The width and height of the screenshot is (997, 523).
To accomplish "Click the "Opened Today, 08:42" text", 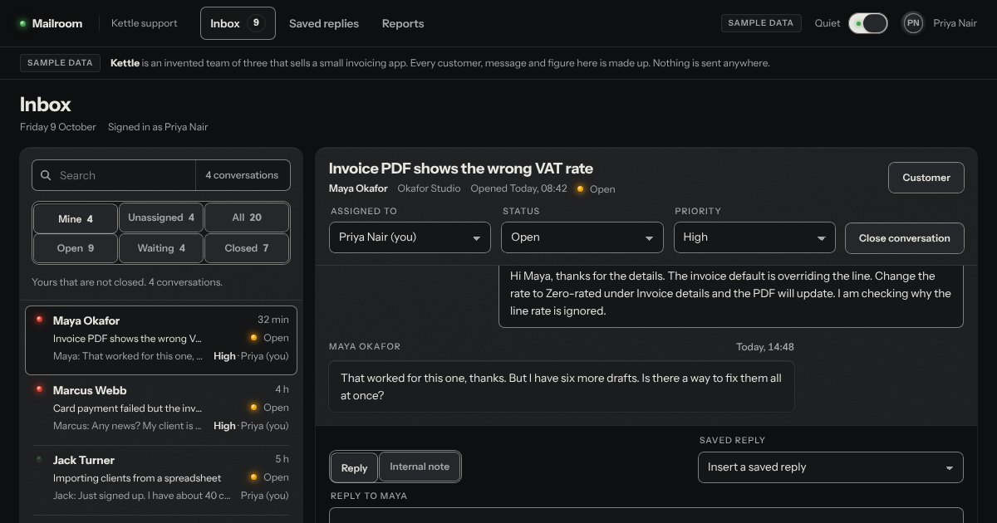I will [519, 188].
